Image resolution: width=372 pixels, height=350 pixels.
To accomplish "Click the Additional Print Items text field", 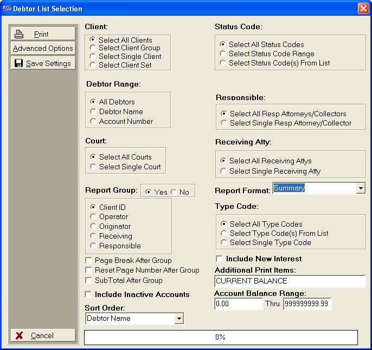I will [x=290, y=281].
